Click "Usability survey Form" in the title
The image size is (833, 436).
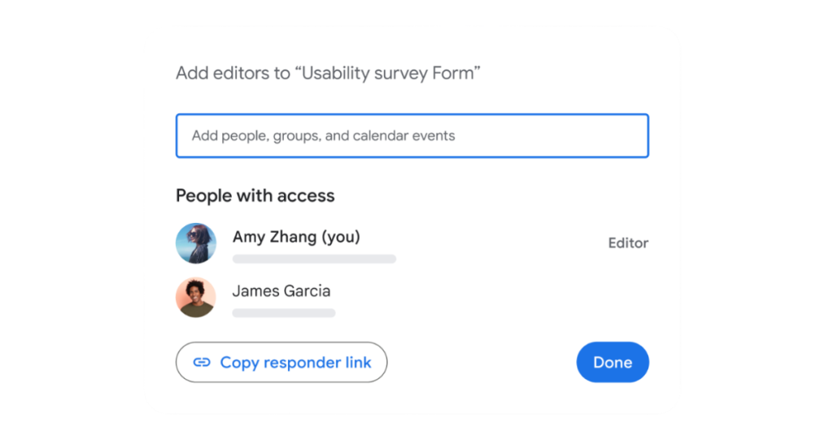(391, 73)
